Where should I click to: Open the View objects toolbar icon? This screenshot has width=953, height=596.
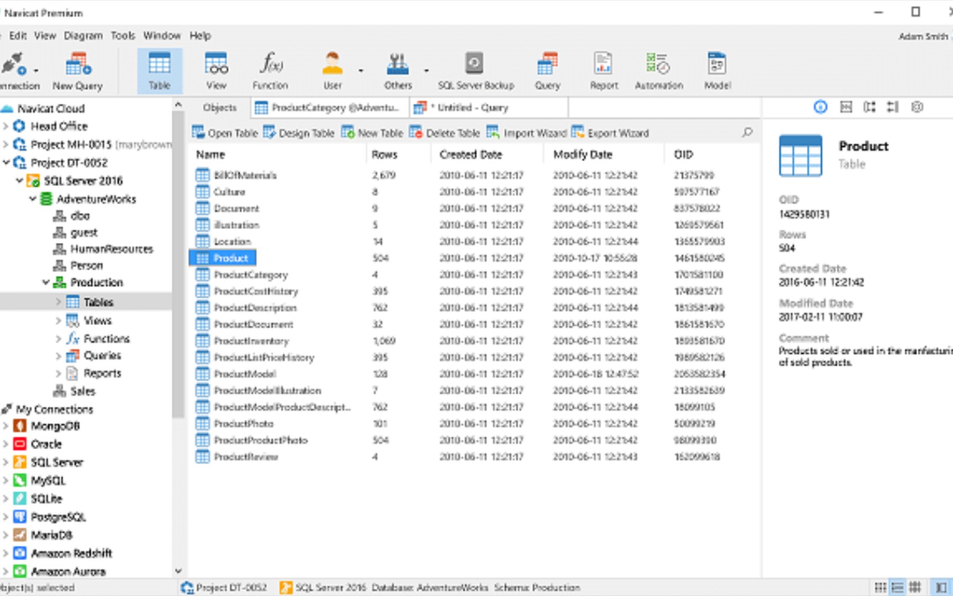pos(216,71)
